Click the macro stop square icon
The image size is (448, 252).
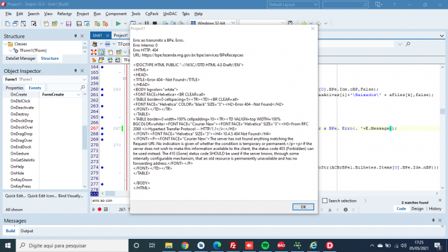pos(106,210)
